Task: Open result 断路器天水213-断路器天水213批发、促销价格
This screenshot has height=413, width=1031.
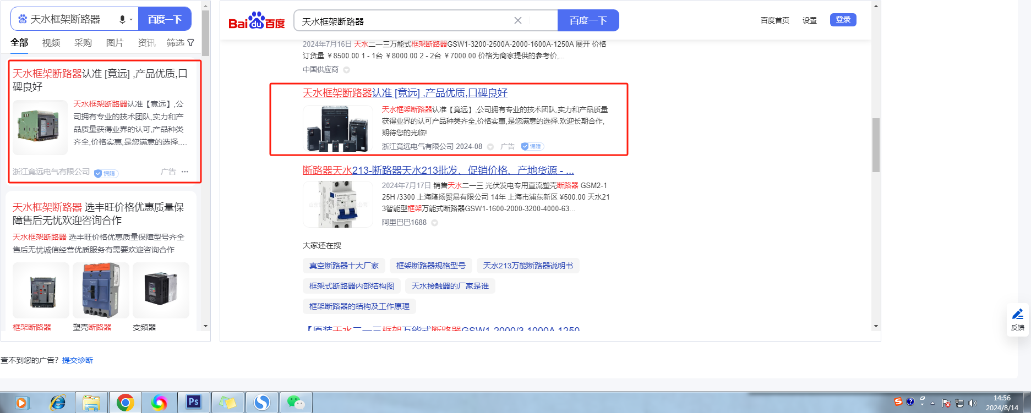Action: point(438,170)
